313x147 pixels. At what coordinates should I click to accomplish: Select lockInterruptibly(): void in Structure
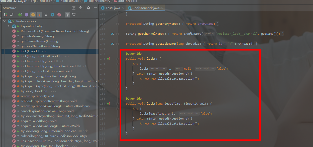tap(50, 61)
